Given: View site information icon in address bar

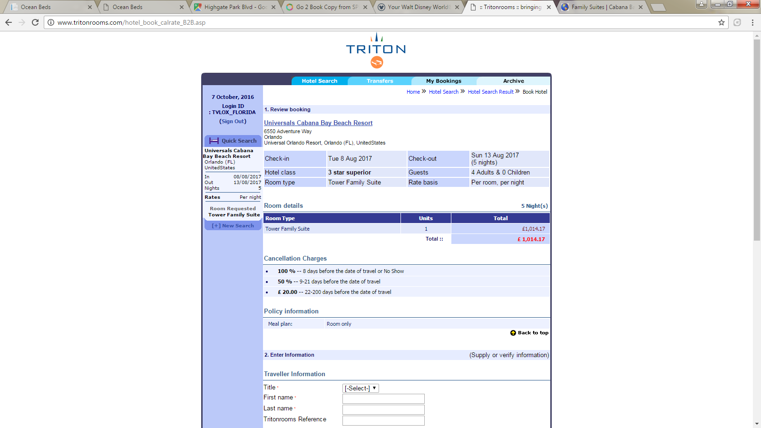Looking at the screenshot, I should point(51,22).
